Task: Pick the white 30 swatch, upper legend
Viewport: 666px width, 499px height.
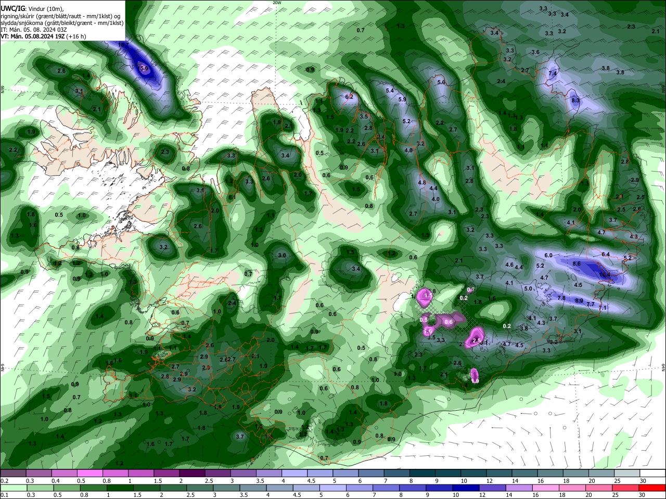Action: pyautogui.click(x=653, y=474)
